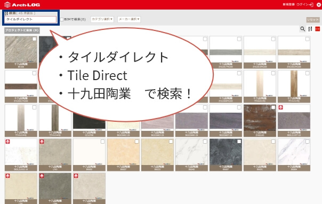
Task: Click the ログイン menu item
Action: (302, 4)
